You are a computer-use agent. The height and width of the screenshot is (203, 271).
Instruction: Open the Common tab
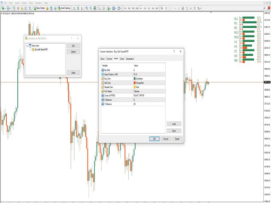tap(109, 59)
